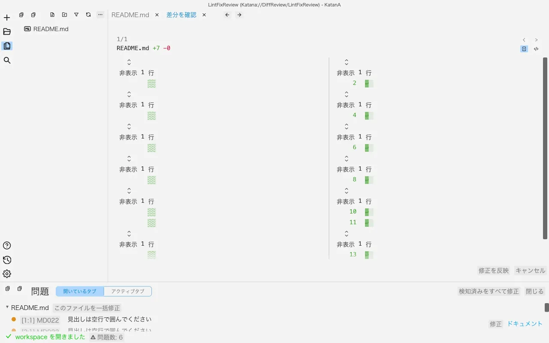Image resolution: width=549 pixels, height=343 pixels.
Task: Click the forward arrow beside the tabs
Action: click(x=239, y=15)
